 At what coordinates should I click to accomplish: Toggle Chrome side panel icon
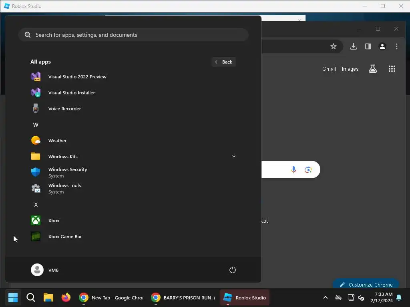368,46
